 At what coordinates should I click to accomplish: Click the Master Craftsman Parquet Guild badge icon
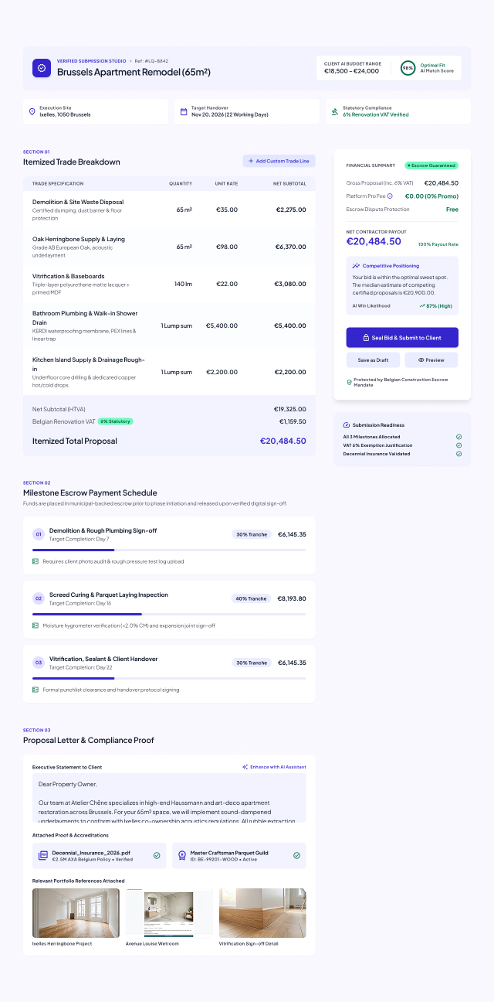coord(182,856)
